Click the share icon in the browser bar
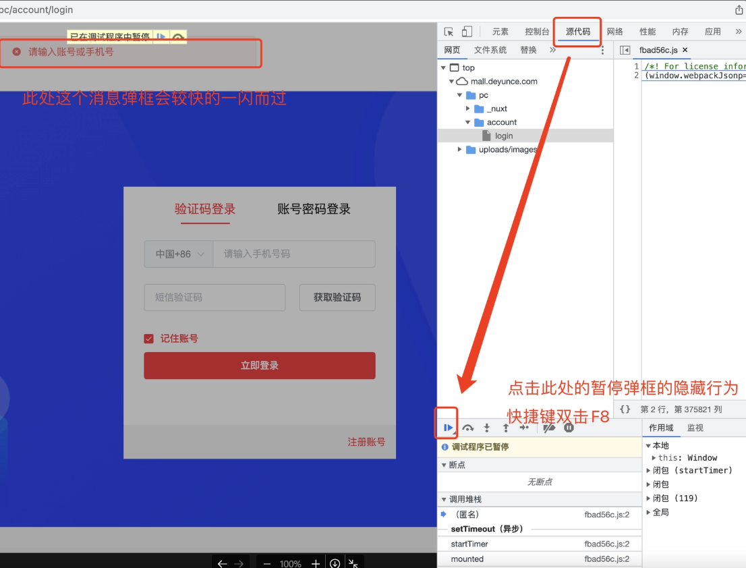746x568 pixels. (x=739, y=9)
